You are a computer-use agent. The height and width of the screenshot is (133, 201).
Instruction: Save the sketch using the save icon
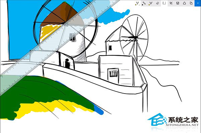178,3
